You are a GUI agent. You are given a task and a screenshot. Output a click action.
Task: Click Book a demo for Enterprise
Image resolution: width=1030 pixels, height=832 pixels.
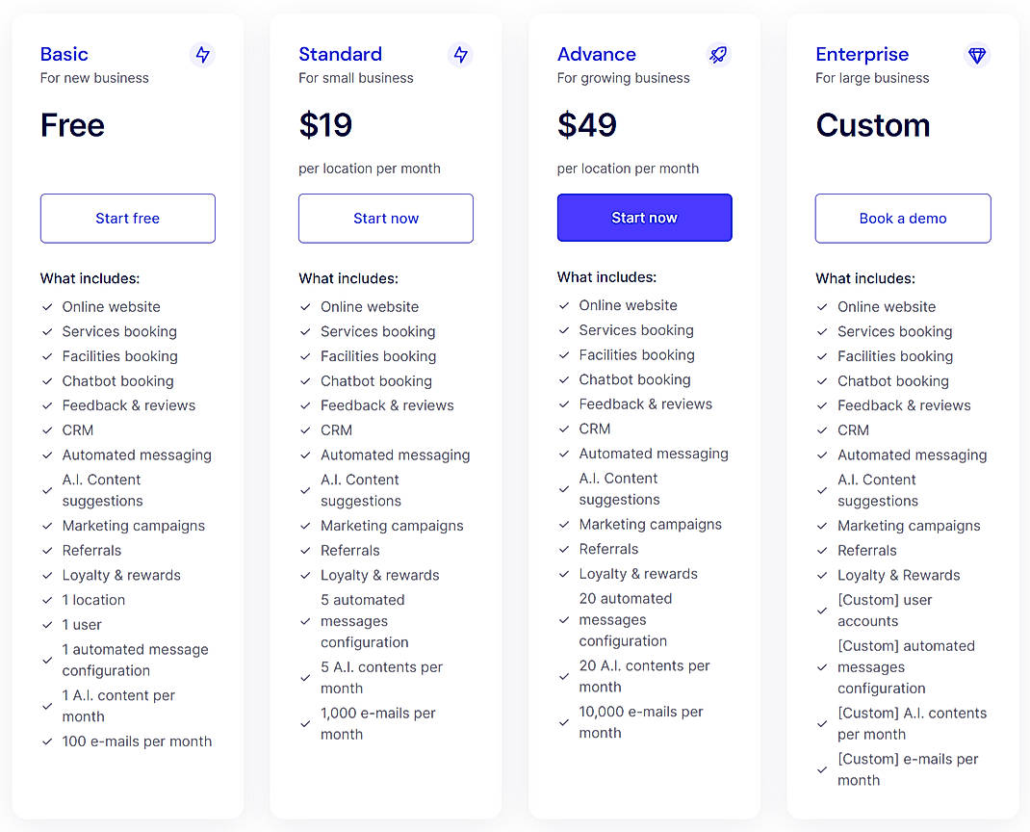(902, 219)
